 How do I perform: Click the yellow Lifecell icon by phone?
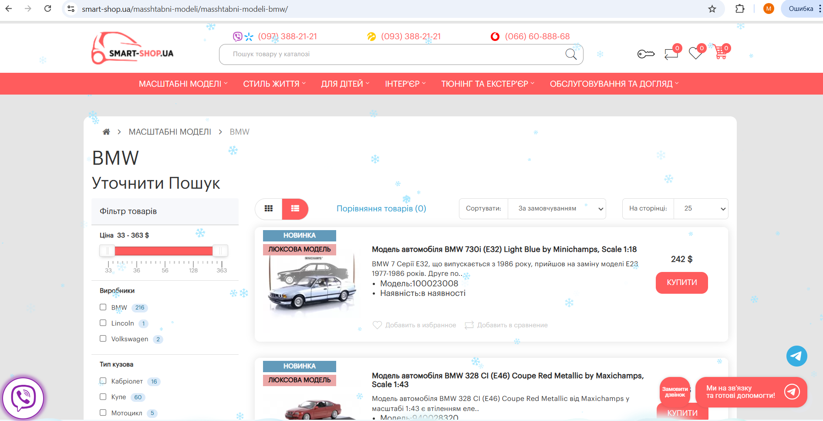coord(371,37)
